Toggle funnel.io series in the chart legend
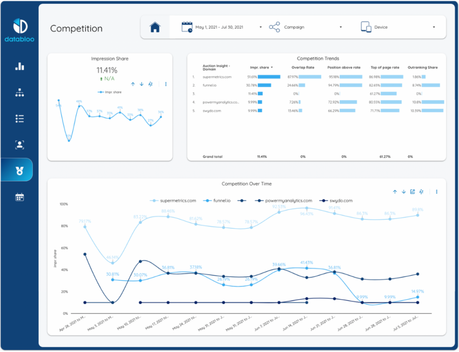Screen dimensions: 459x352 (220, 201)
